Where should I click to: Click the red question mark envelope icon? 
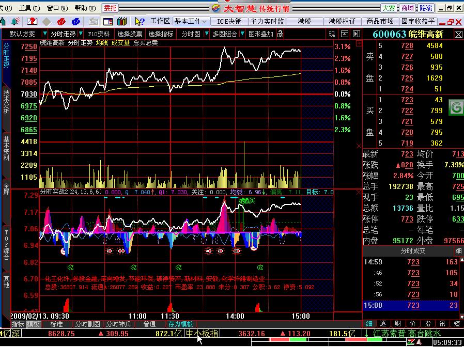32,21
